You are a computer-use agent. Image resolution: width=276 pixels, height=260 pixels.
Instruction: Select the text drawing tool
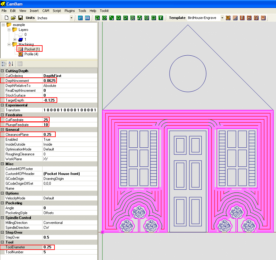[x=161, y=18]
